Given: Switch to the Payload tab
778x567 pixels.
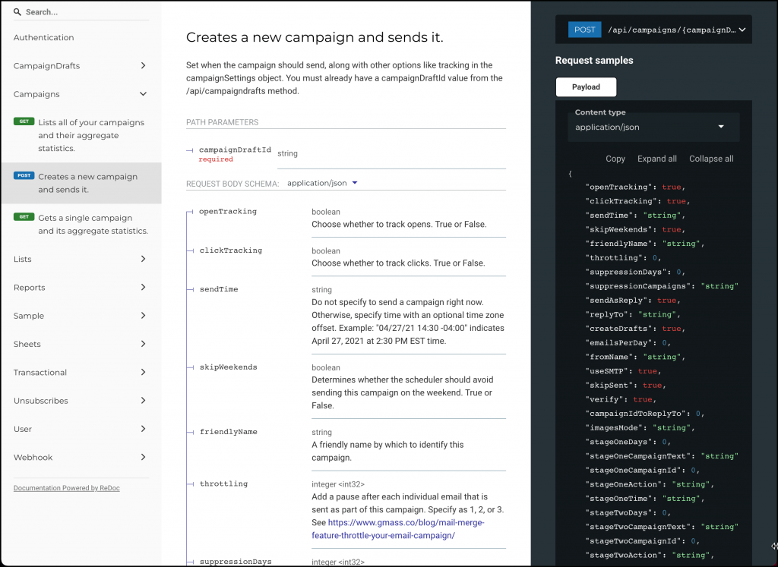Looking at the screenshot, I should [586, 87].
